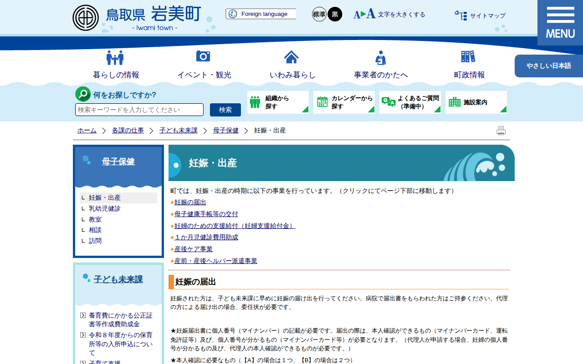Click the green magnifier search icon

[83, 94]
